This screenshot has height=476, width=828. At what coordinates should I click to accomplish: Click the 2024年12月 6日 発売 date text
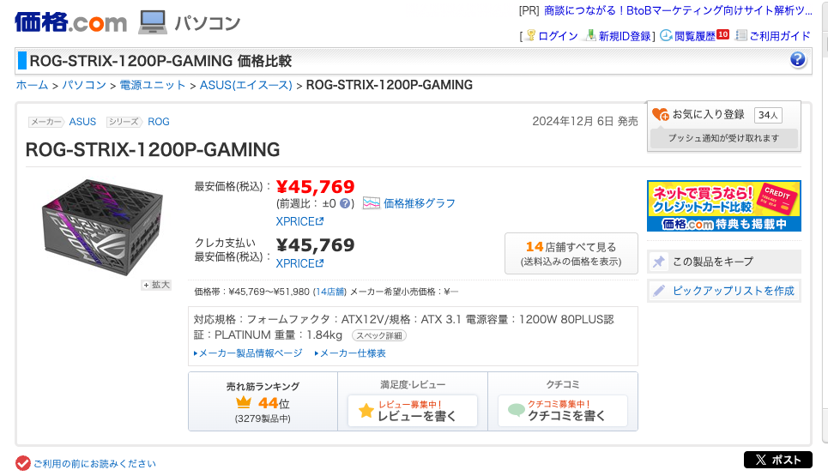(584, 122)
